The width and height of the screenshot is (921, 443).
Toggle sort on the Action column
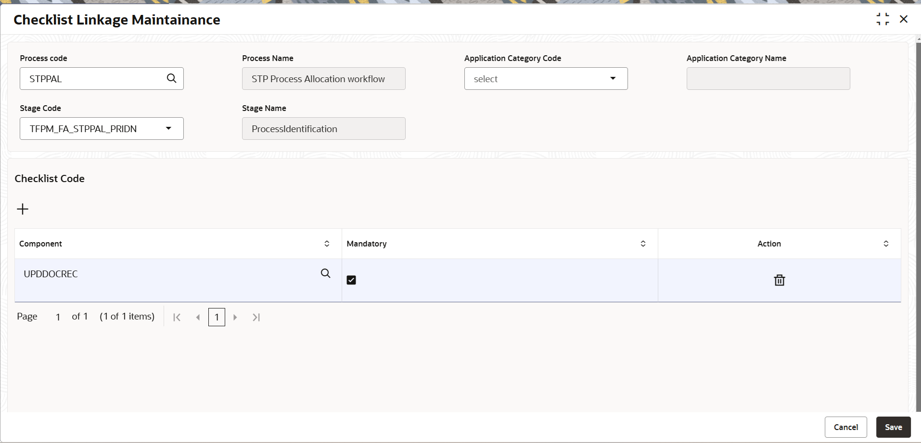(x=886, y=244)
